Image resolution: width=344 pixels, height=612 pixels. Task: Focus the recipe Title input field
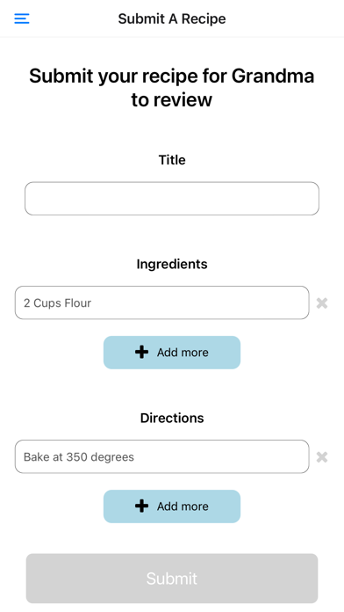coord(172,198)
